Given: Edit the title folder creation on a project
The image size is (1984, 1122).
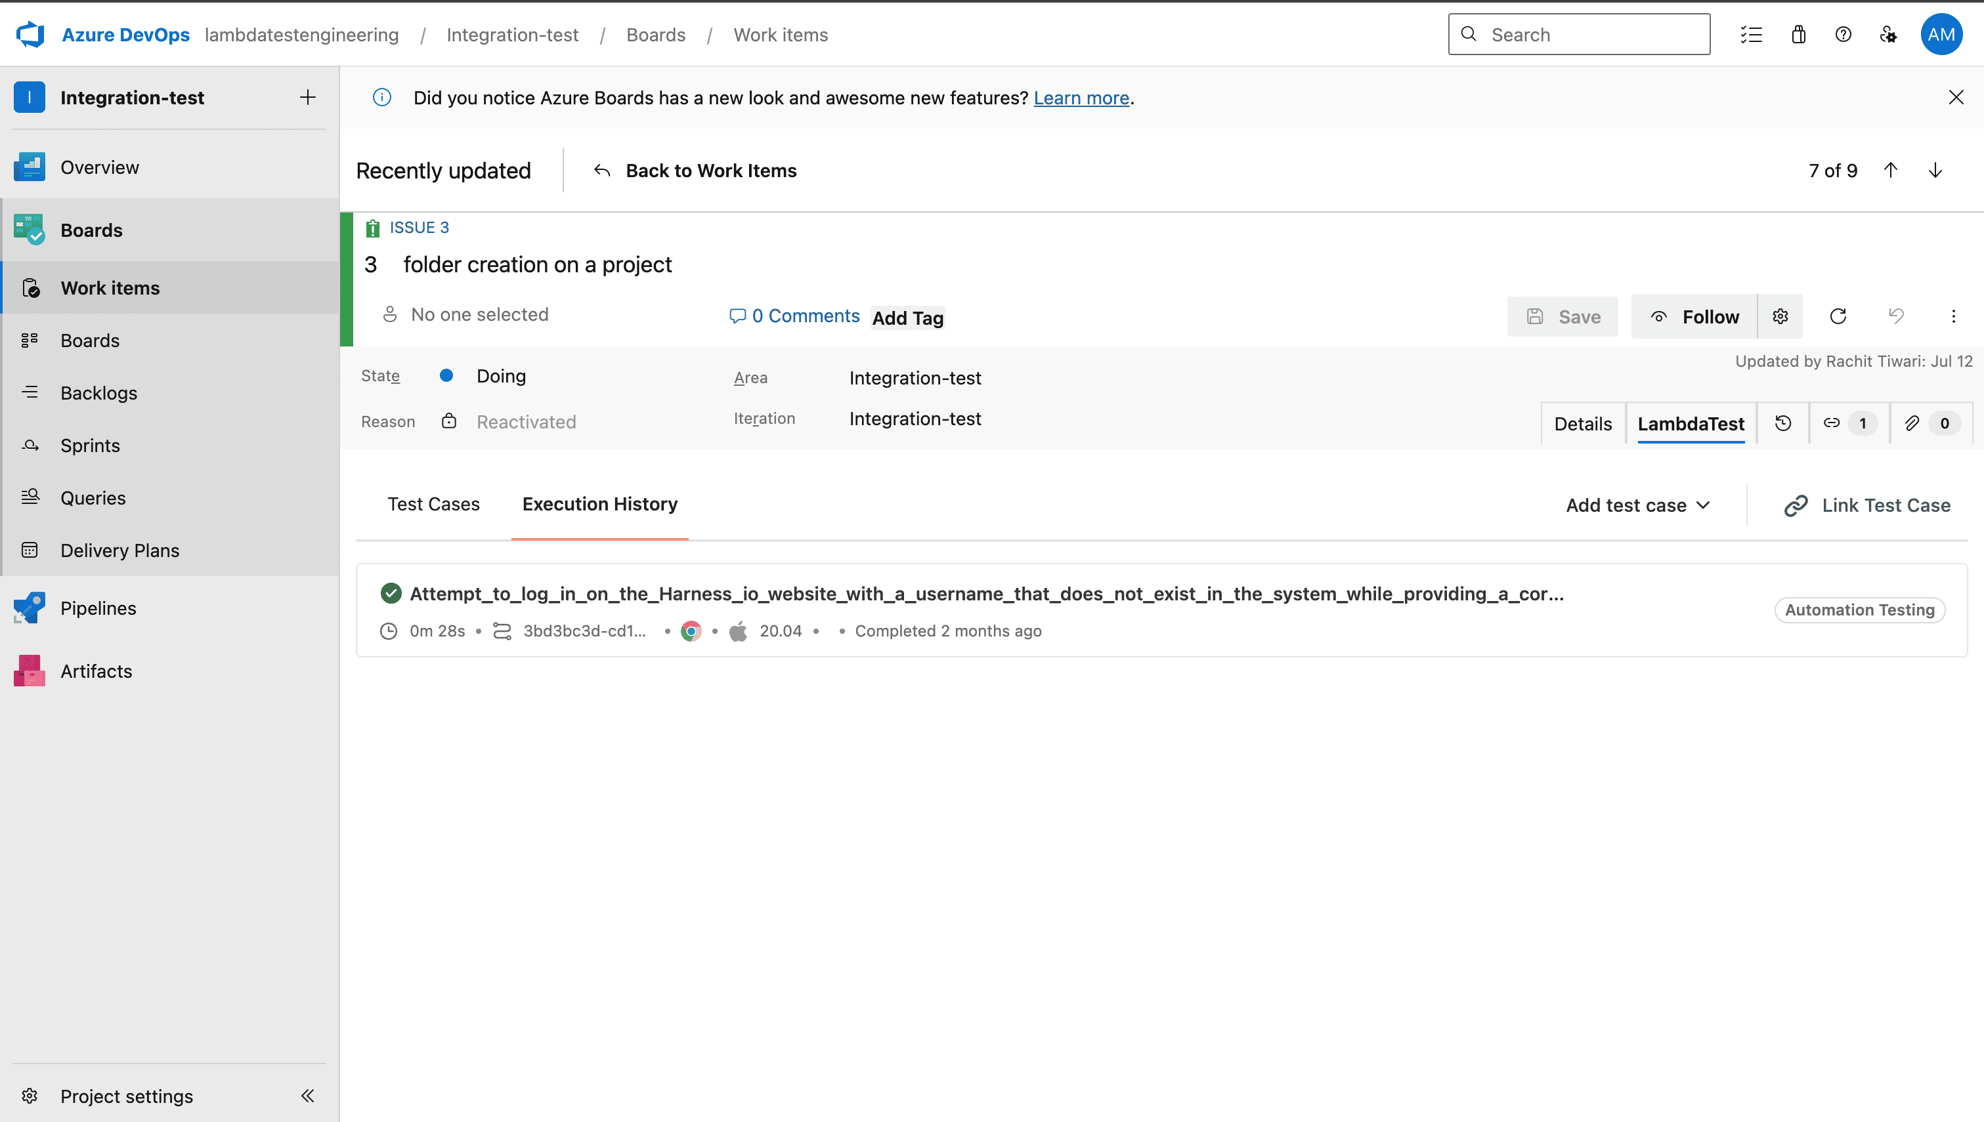Looking at the screenshot, I should pos(537,264).
